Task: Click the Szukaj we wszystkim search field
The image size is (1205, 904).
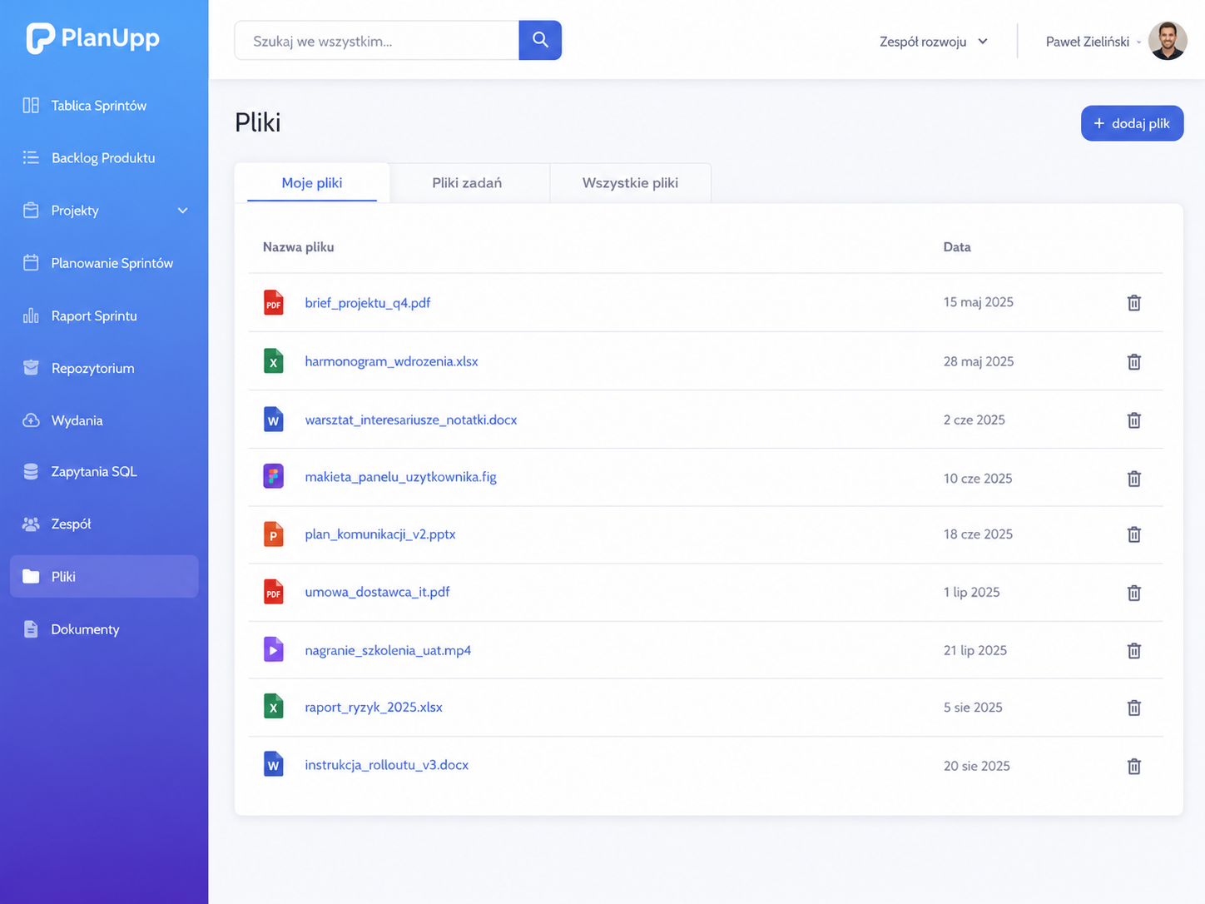Action: 377,40
